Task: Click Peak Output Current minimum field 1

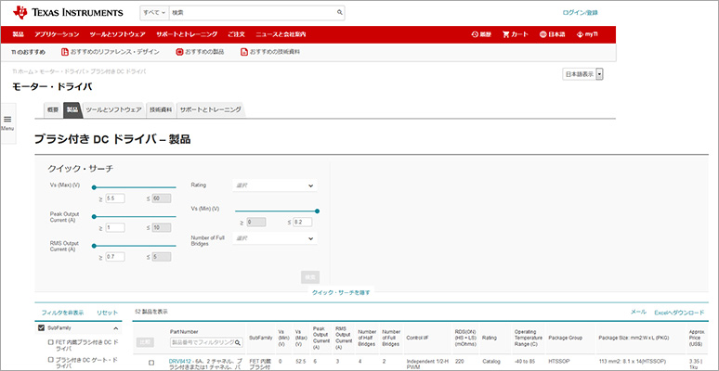Action: (114, 227)
